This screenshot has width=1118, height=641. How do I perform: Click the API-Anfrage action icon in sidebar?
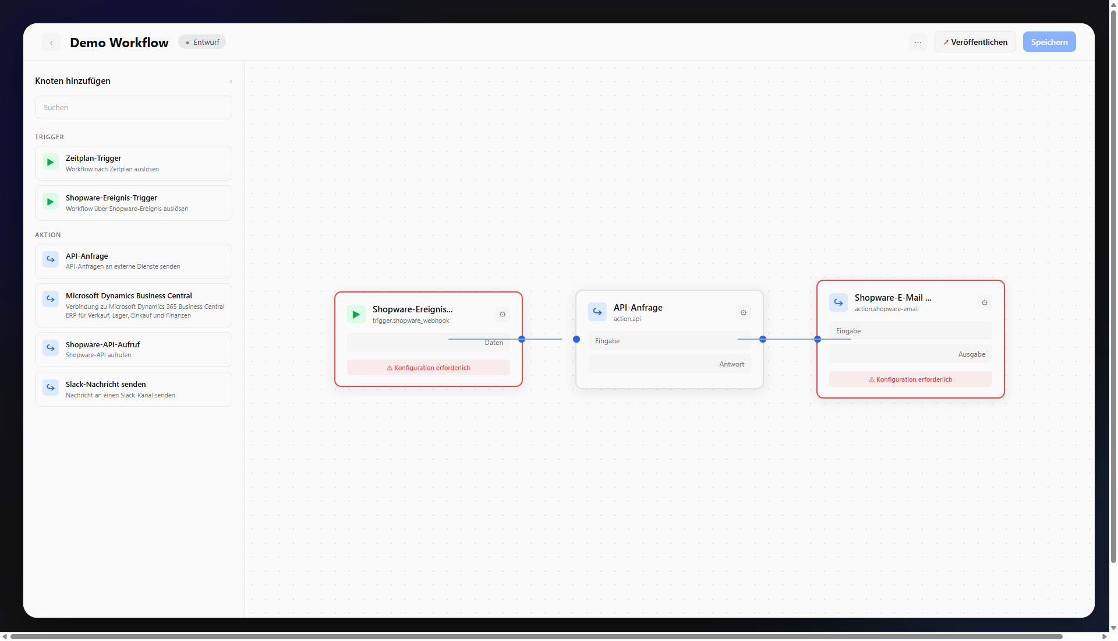pos(50,260)
